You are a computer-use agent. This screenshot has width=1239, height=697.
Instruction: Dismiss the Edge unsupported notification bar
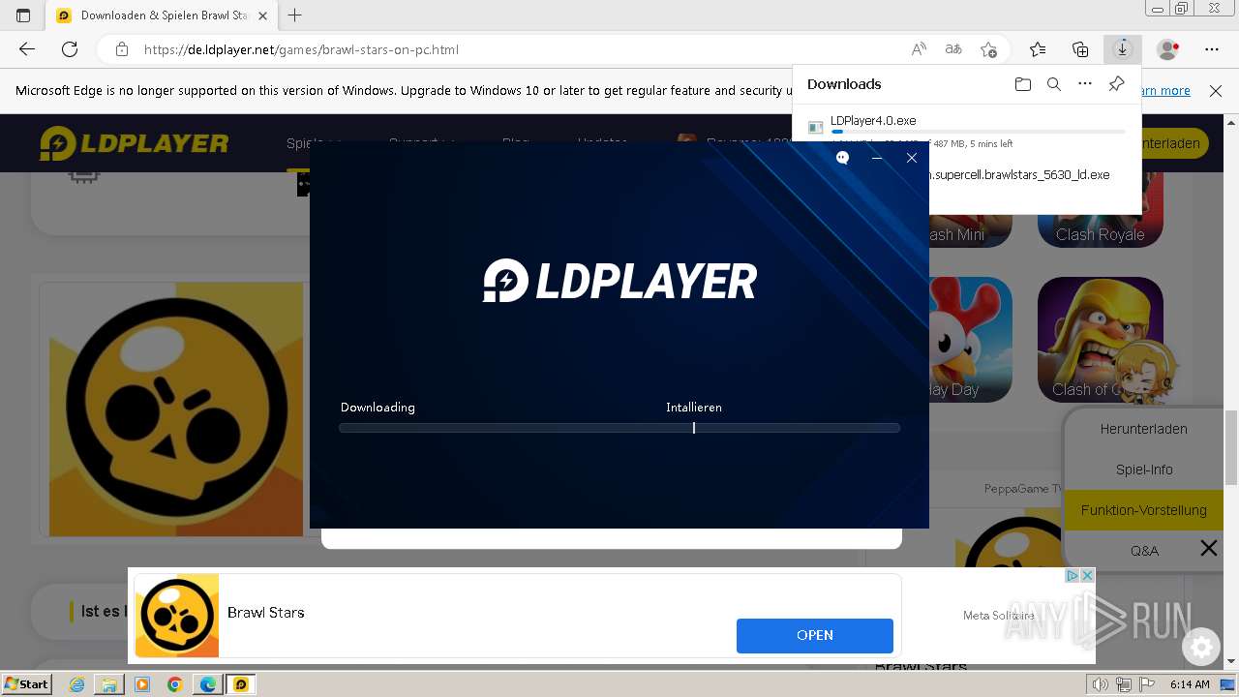[1216, 91]
